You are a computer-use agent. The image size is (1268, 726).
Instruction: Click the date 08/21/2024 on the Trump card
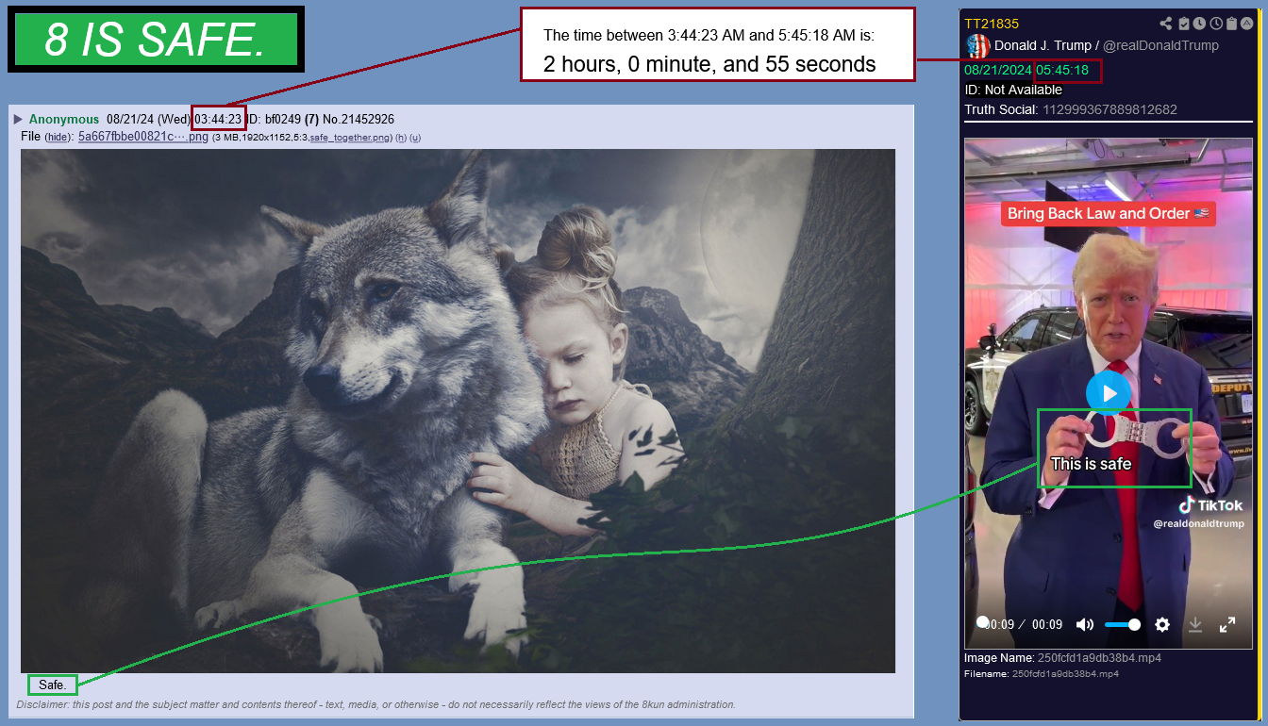click(998, 70)
